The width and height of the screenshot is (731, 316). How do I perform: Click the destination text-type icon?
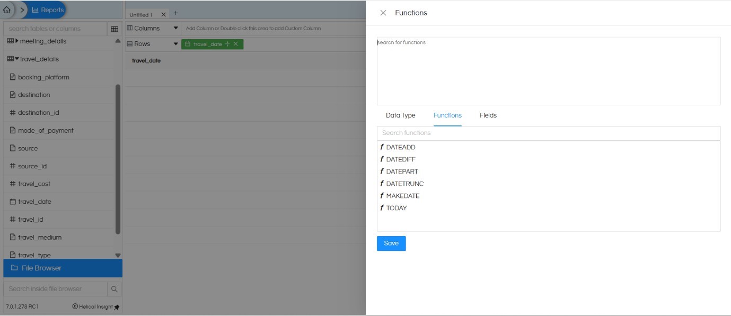pos(13,95)
